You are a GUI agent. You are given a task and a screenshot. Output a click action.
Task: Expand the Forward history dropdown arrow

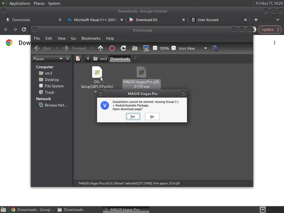point(92,48)
